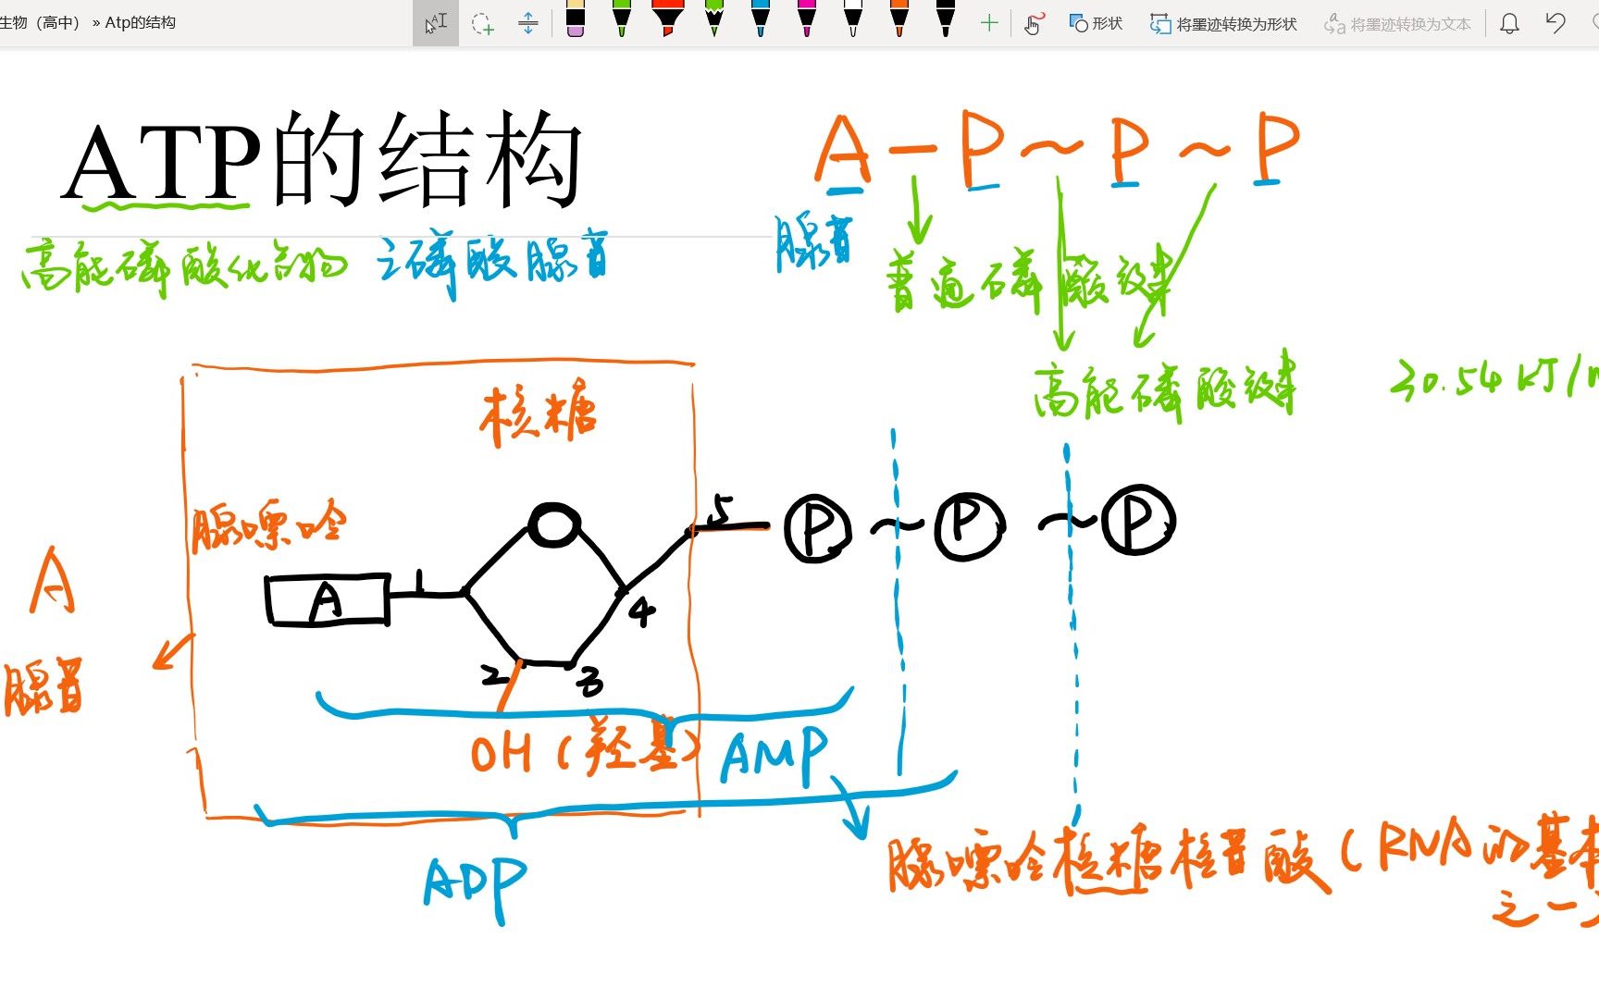Open the notifications bell

point(1509,23)
